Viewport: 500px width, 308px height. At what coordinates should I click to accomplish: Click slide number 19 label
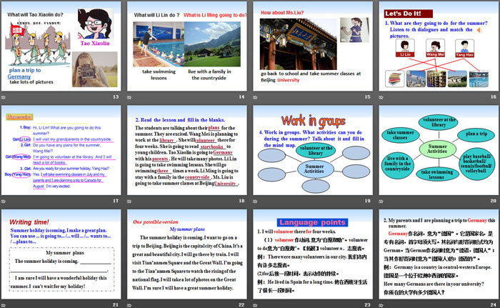pos(368,201)
